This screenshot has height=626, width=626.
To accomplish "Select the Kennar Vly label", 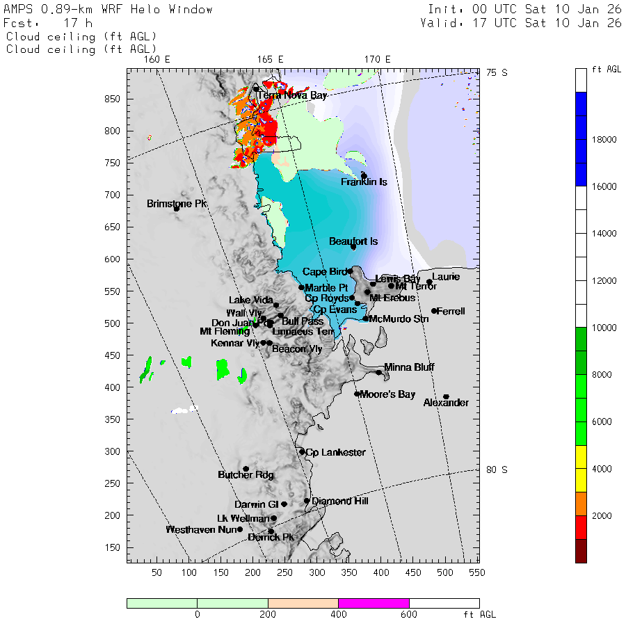I will point(235,343).
